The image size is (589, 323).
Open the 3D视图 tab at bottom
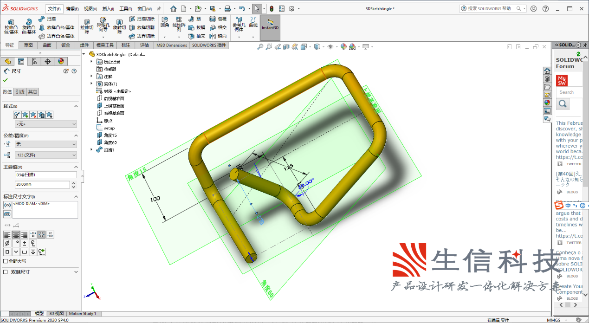point(57,314)
